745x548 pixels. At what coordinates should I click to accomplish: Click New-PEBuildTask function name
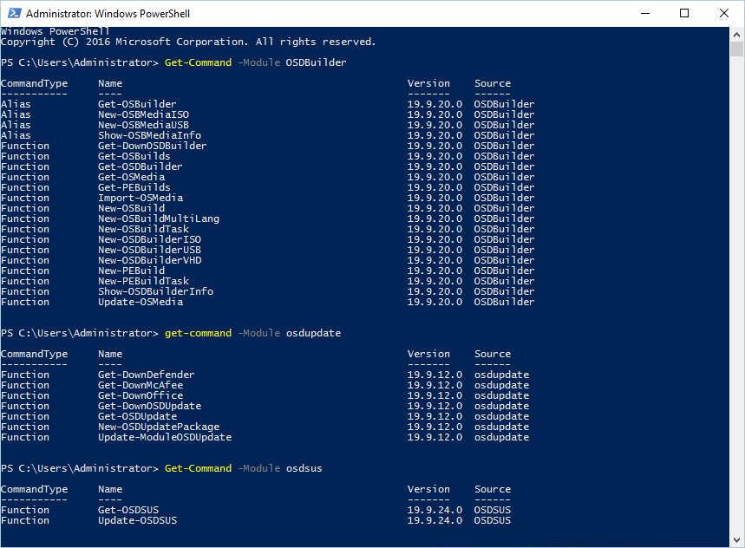143,282
